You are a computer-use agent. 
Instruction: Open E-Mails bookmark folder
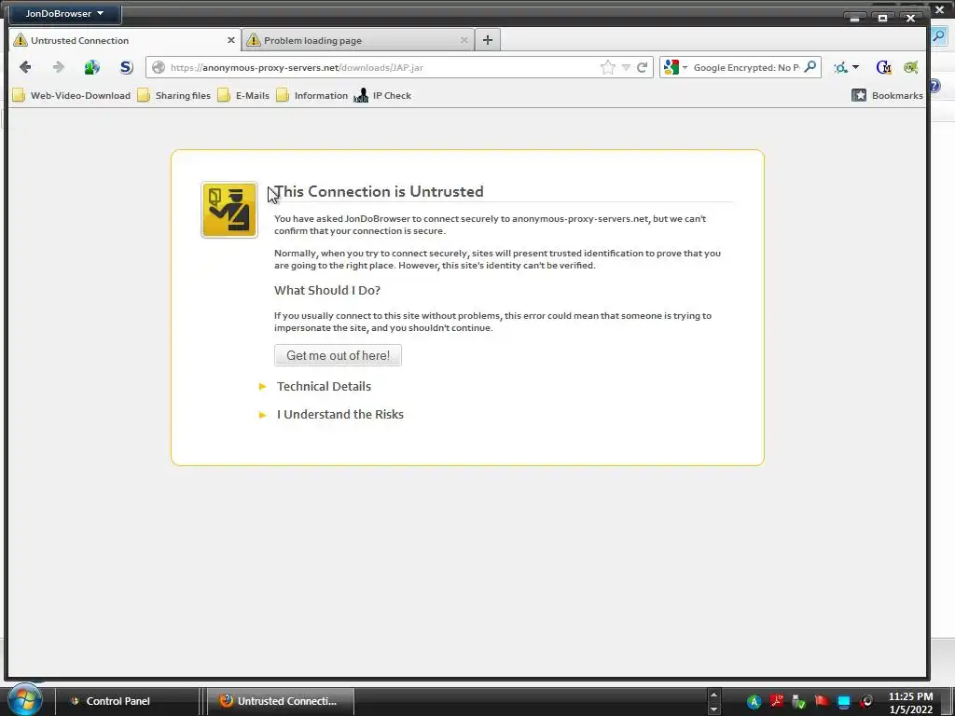click(x=243, y=96)
